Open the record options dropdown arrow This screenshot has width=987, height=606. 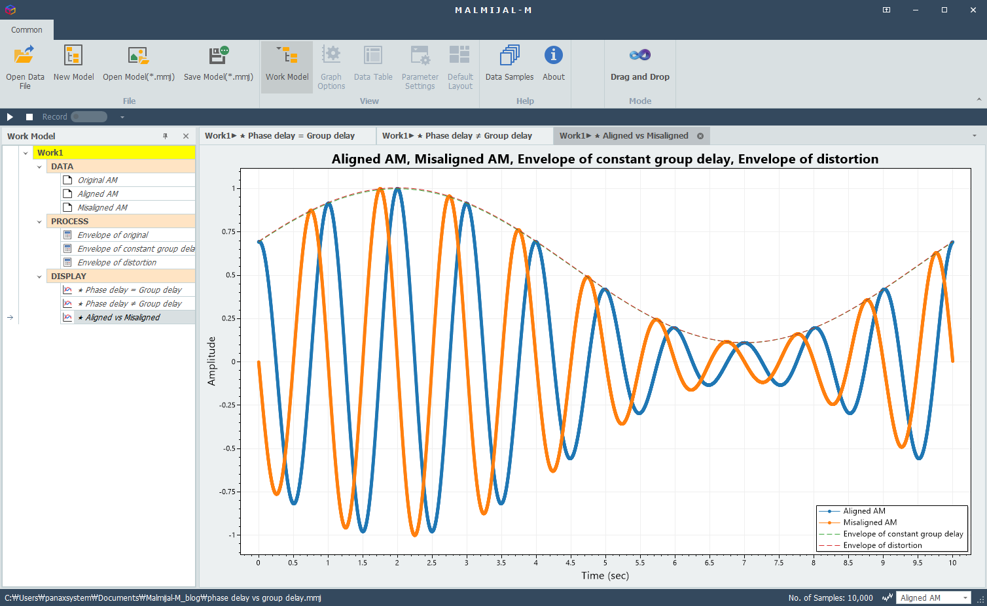(122, 118)
